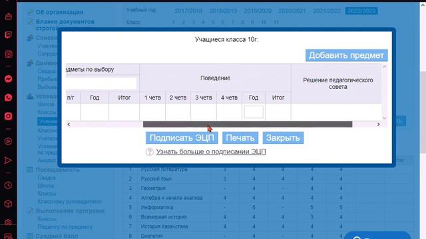This screenshot has height=239, width=426.
Task: Select school year 2022/2023 tab
Action: [x=361, y=11]
